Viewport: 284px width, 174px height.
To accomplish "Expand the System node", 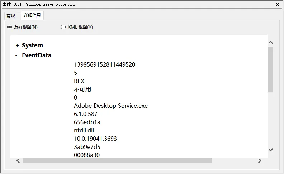I will coord(17,45).
